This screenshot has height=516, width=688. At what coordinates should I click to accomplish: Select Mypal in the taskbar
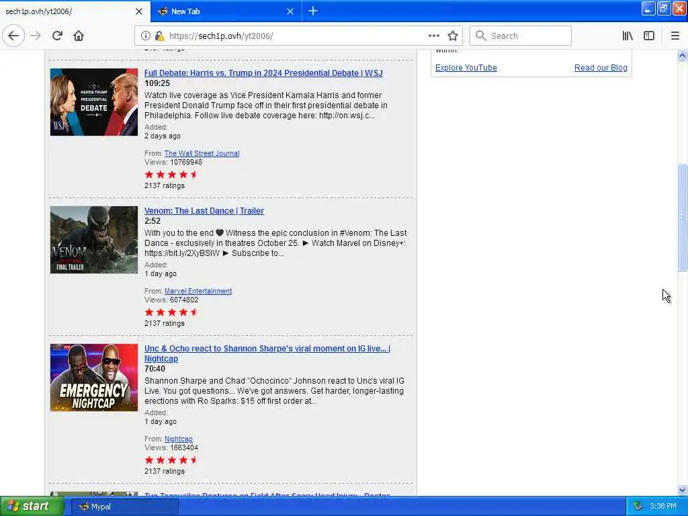(x=124, y=507)
